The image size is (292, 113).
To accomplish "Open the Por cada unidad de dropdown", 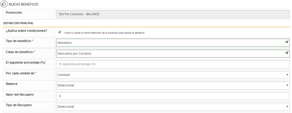I will 173,75.
